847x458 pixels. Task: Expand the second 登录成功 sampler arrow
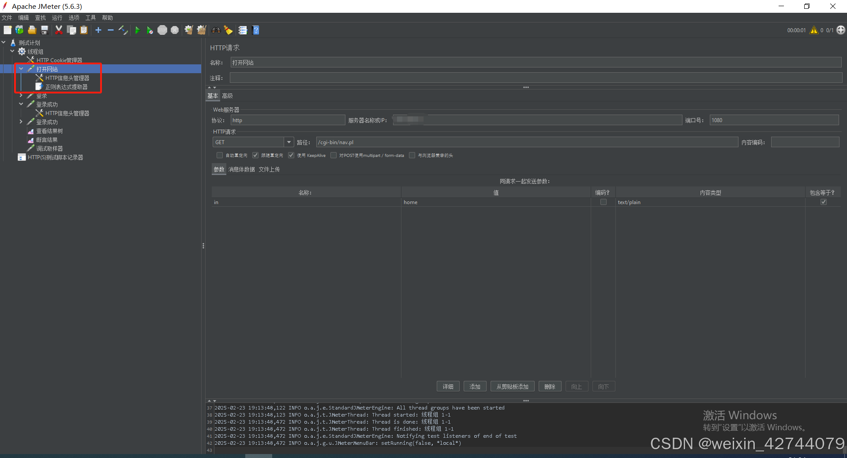[x=21, y=122]
